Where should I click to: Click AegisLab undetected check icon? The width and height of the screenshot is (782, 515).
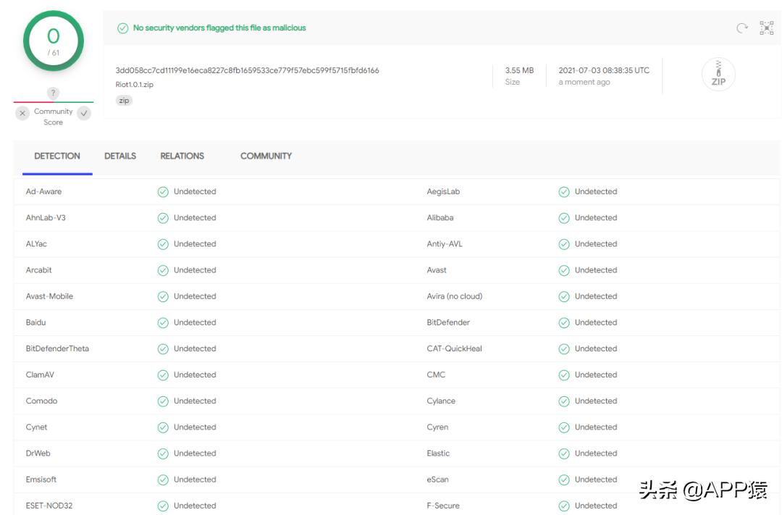564,192
